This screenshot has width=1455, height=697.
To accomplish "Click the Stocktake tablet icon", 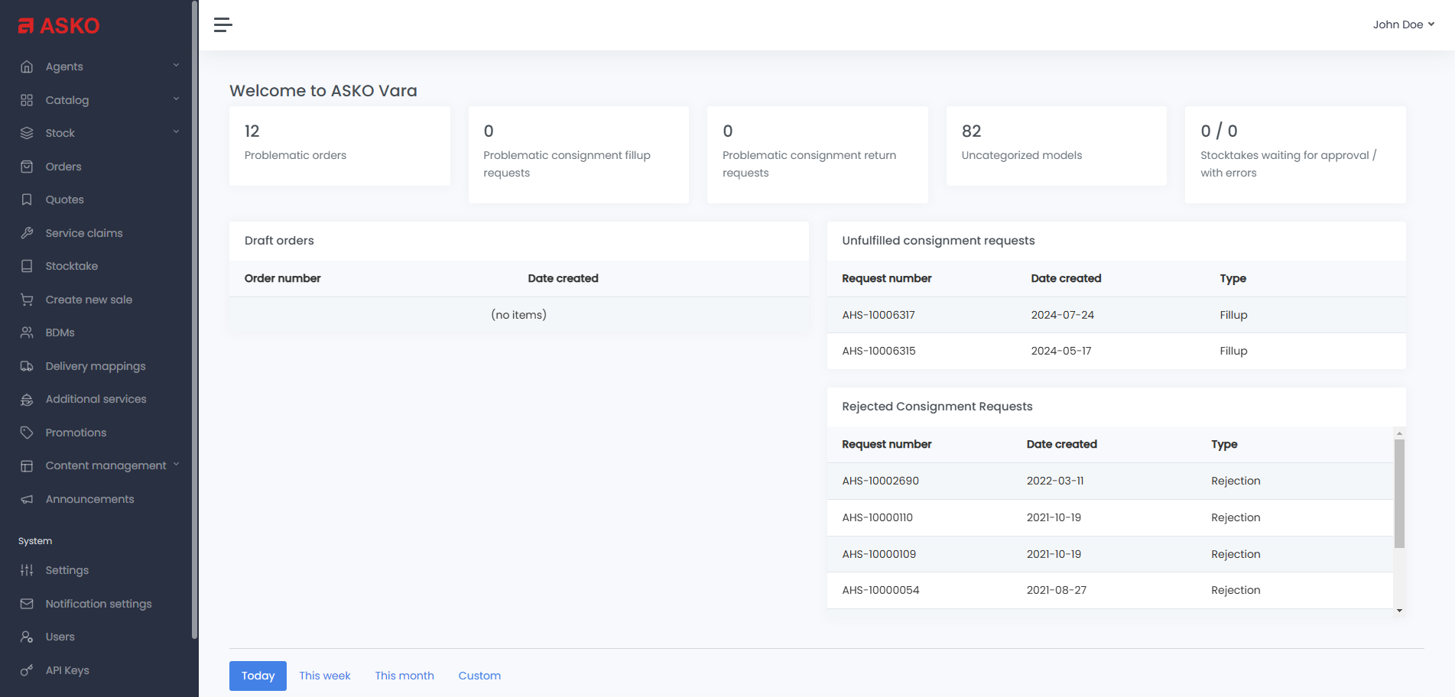I will [27, 266].
